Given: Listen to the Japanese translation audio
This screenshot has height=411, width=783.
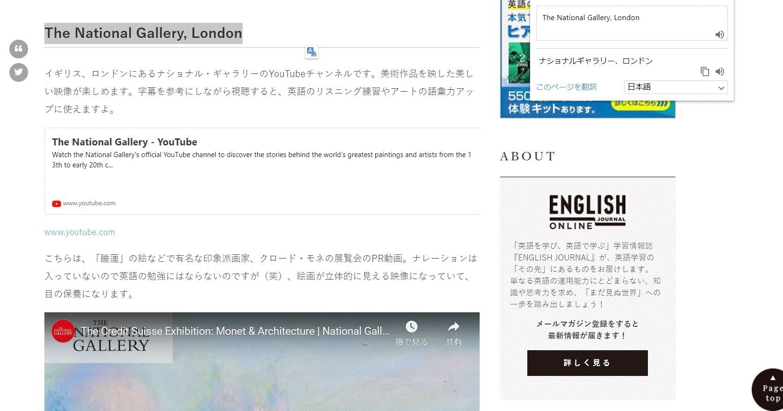Looking at the screenshot, I should 719,72.
